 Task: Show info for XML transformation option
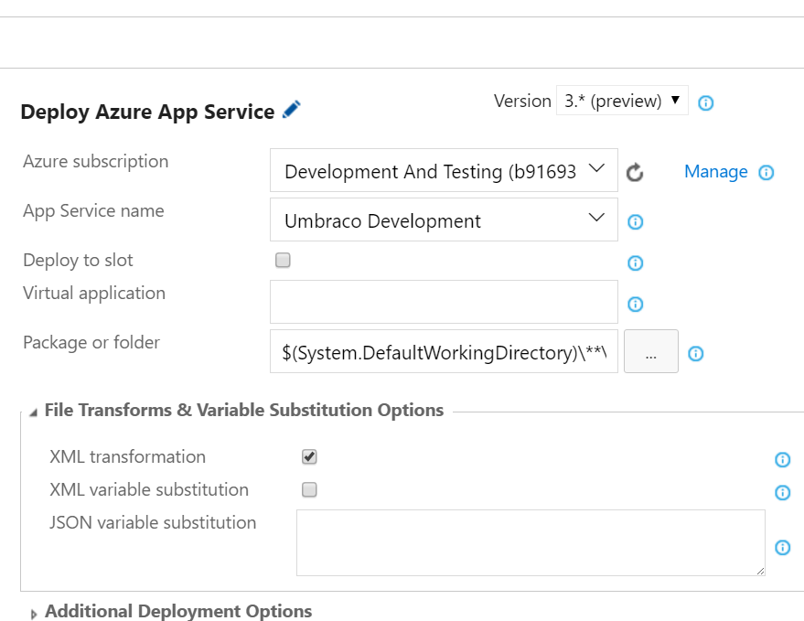[782, 459]
